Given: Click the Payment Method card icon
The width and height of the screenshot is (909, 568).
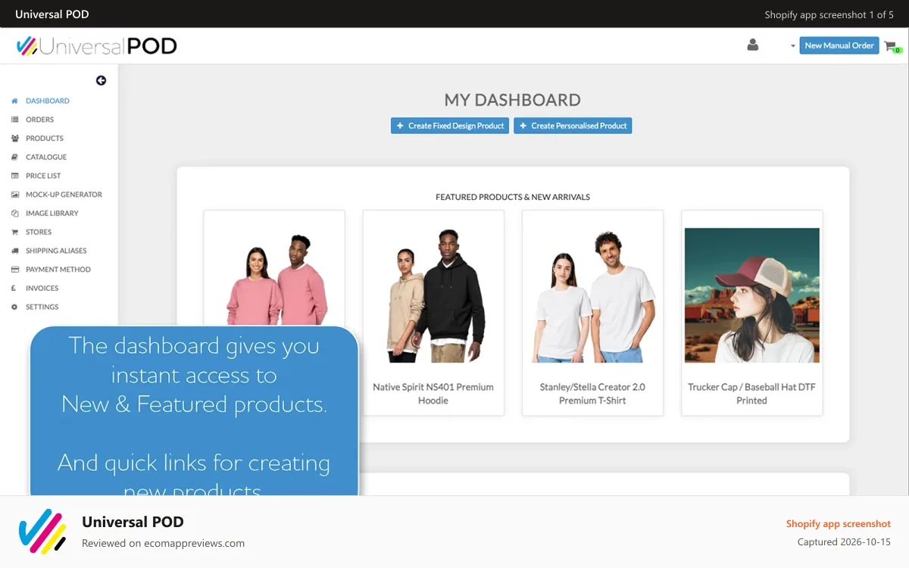Looking at the screenshot, I should click(x=14, y=270).
